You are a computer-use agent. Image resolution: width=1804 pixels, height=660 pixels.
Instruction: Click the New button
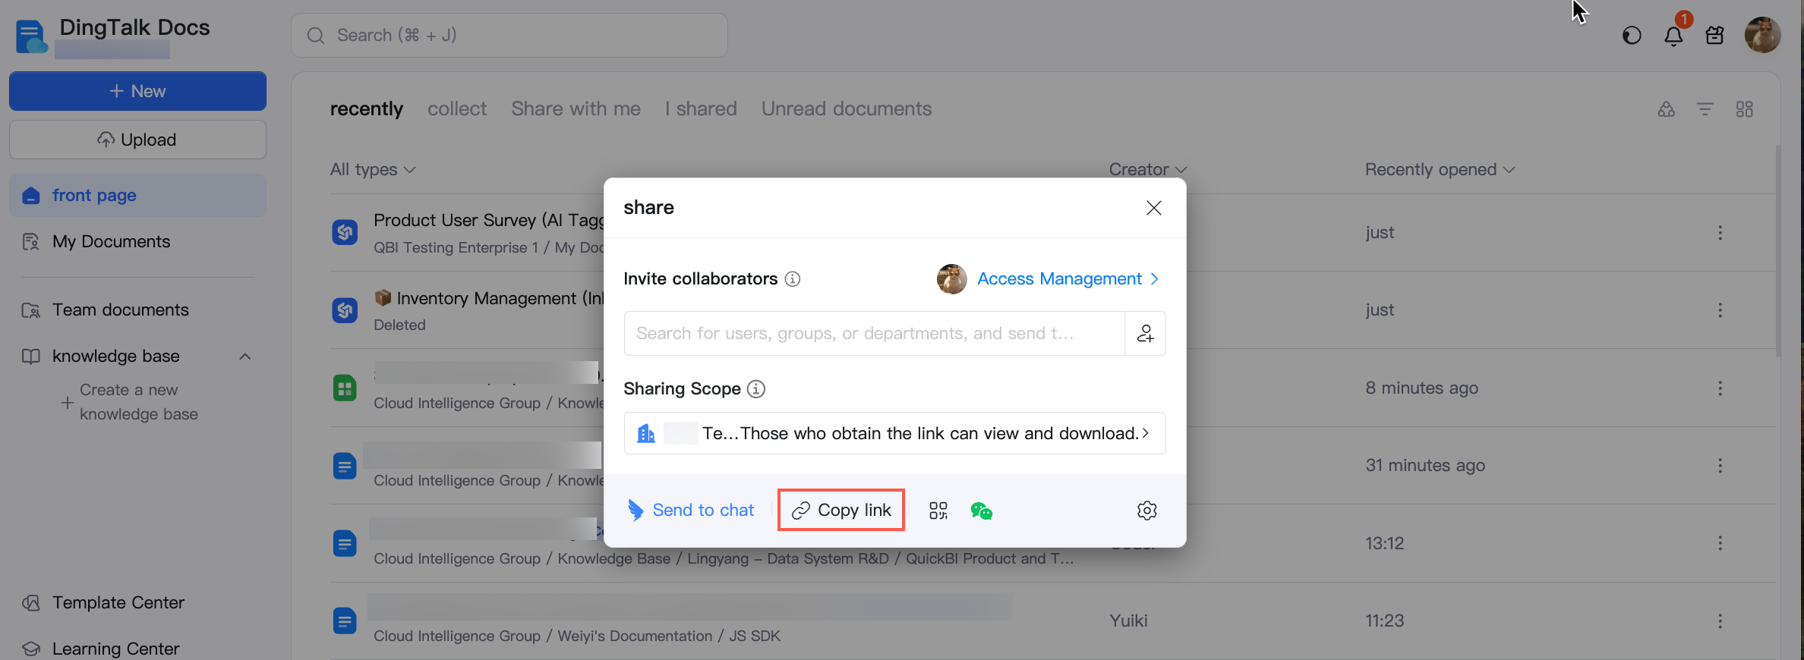tap(137, 91)
